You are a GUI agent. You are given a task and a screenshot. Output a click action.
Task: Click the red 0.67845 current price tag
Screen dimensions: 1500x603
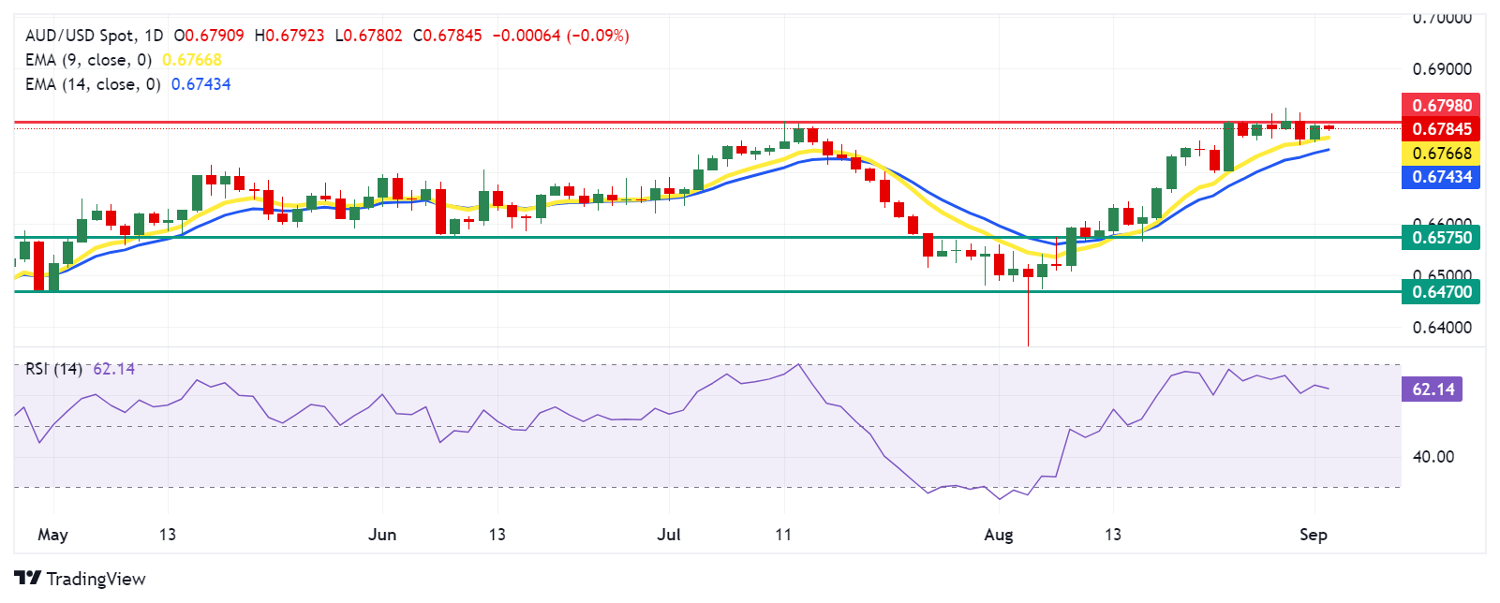(1441, 129)
